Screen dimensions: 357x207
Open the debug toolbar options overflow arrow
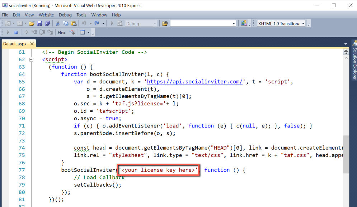[x=93, y=33]
